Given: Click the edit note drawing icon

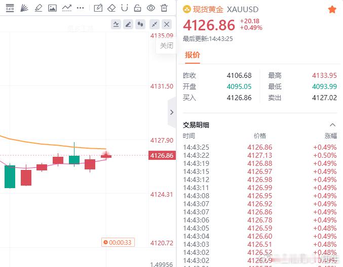Looking at the screenshot, I should pos(98,8).
